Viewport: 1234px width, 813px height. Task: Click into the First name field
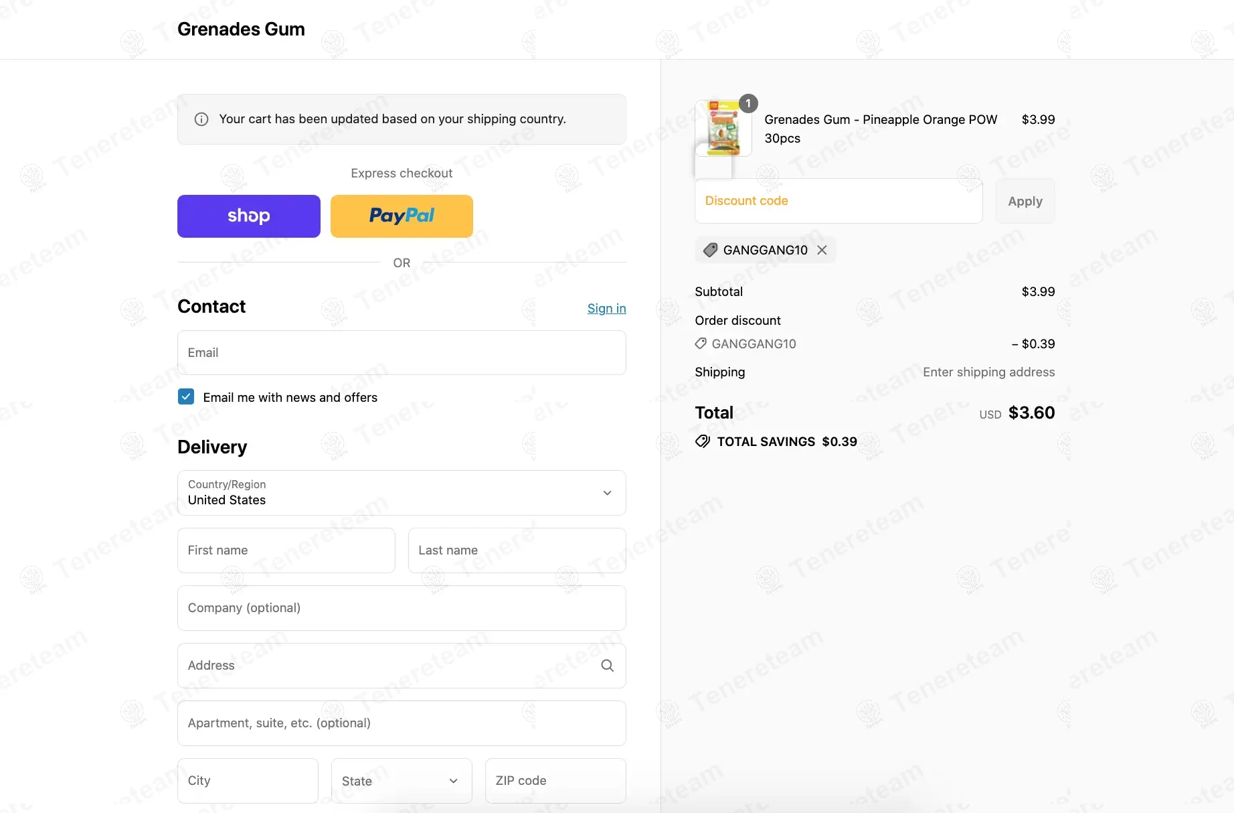point(286,550)
